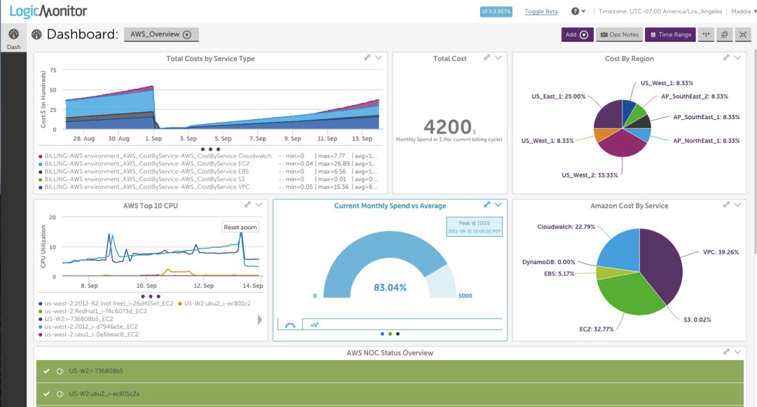The image size is (757, 407).
Task: Maximize the AWS Top 10 CPU widget
Action: pyautogui.click(x=247, y=205)
